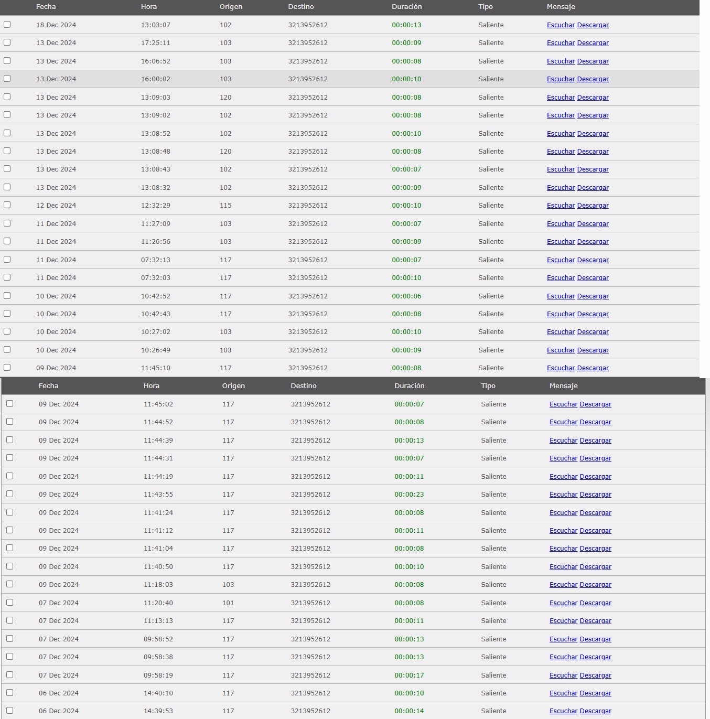The height and width of the screenshot is (719, 710).
Task: Click Escuchar on the 09:58:19 call row
Action: (563, 675)
